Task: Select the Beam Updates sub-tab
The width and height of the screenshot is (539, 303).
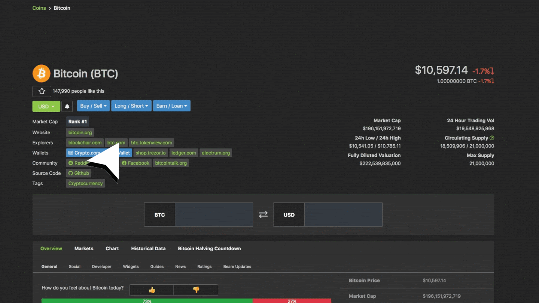Action: point(237,267)
